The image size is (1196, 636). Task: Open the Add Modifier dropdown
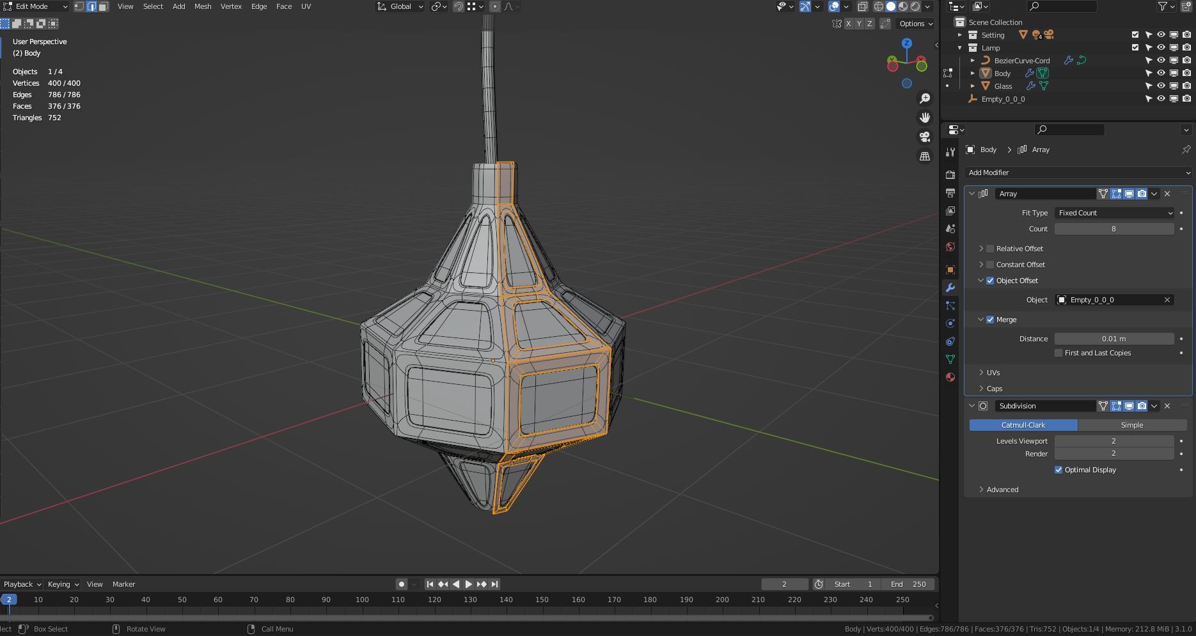tap(1078, 173)
